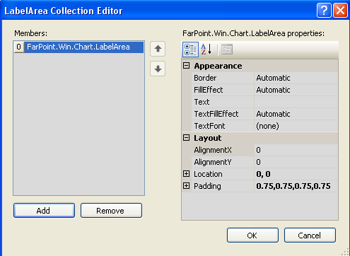Edit the AlignmentY value 0
The height and width of the screenshot is (256, 350).
pyautogui.click(x=296, y=162)
